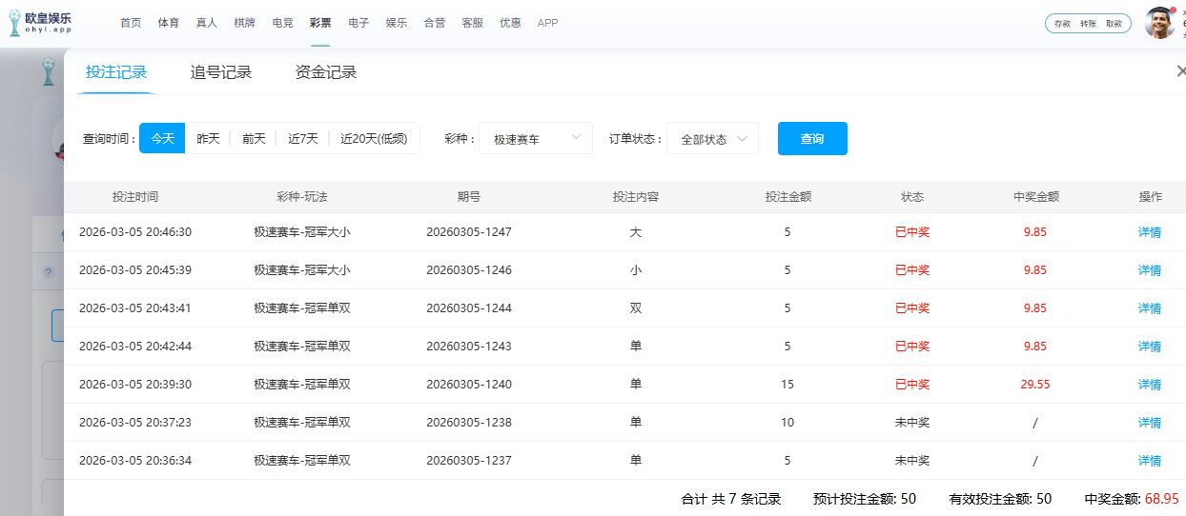The image size is (1186, 516).
Task: Open 详情 for period 20260305-1247
Action: (x=1150, y=232)
